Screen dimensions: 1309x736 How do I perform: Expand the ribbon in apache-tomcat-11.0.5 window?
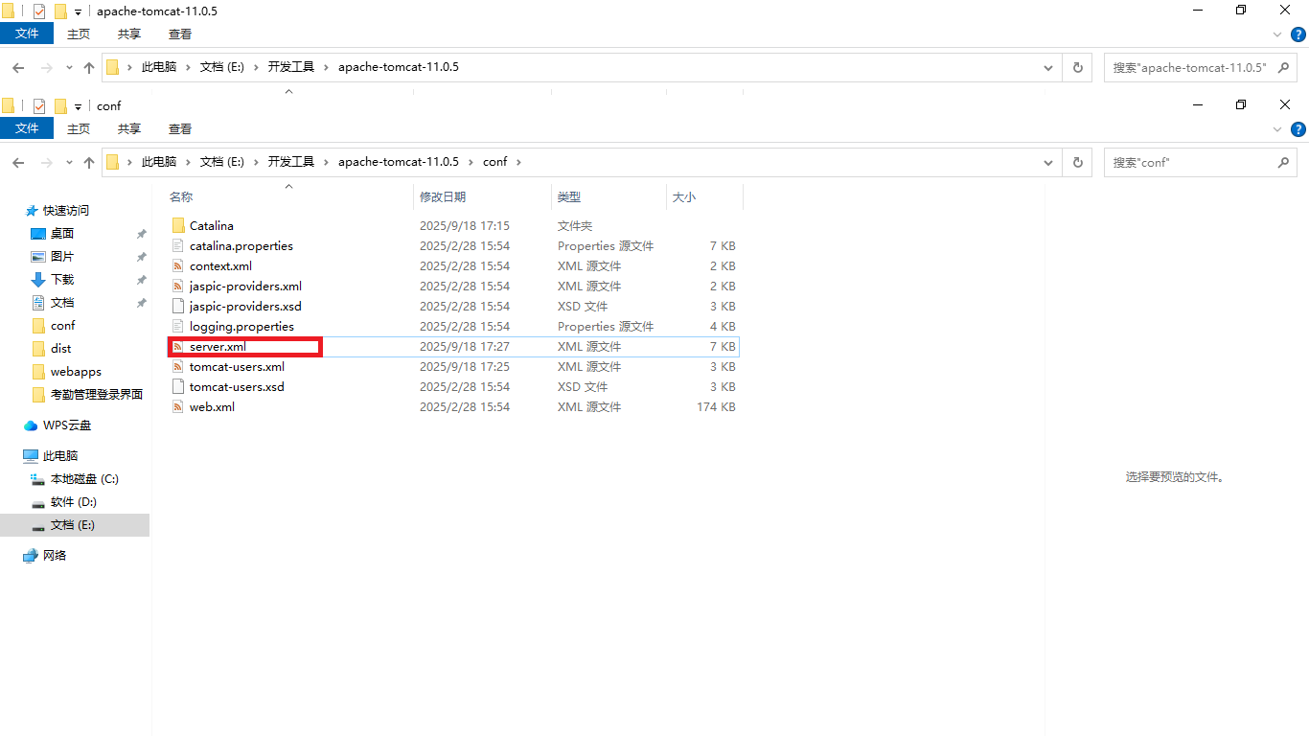[1277, 34]
